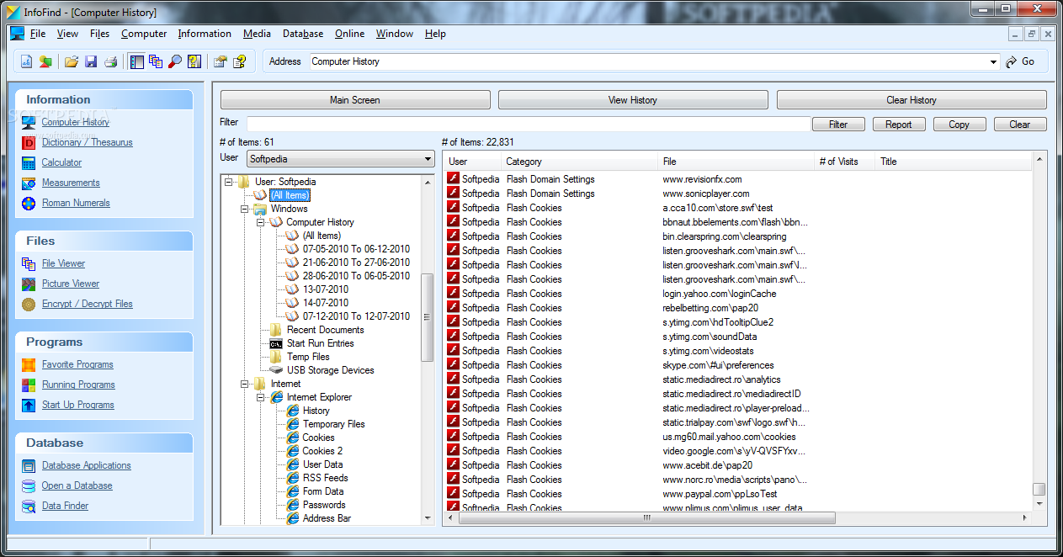Click the File Viewer icon in Files panel

tap(29, 263)
